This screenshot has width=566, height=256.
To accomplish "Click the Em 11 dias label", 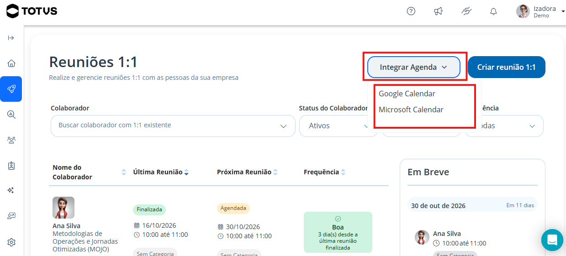I will click(520, 205).
